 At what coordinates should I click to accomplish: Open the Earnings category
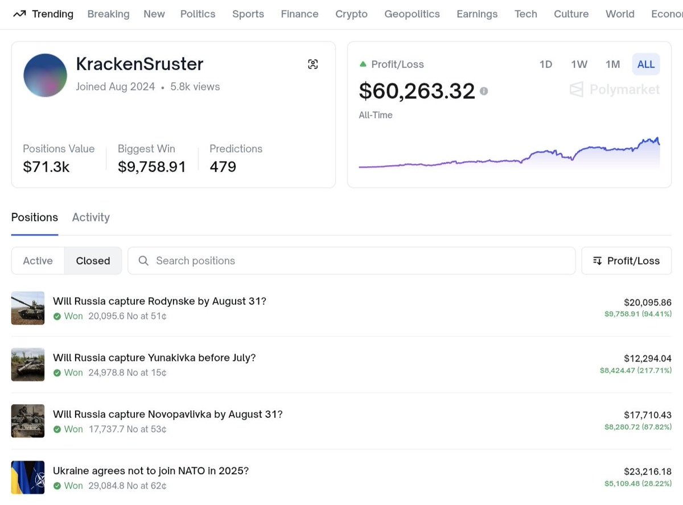click(x=477, y=14)
